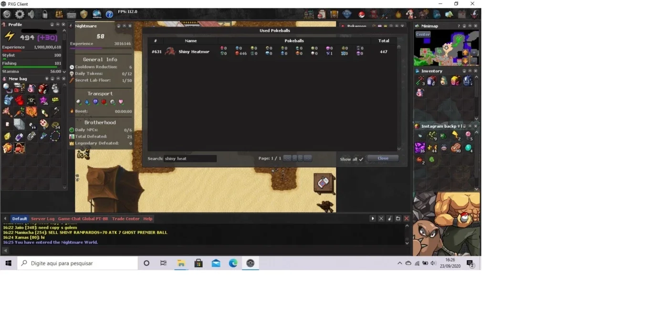The image size is (668, 313).
Task: Toggle the Show all checkbox
Action: click(x=361, y=160)
